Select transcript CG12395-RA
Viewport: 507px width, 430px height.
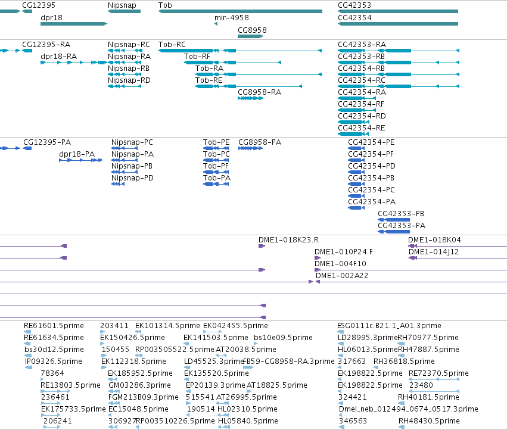[x=27, y=51]
